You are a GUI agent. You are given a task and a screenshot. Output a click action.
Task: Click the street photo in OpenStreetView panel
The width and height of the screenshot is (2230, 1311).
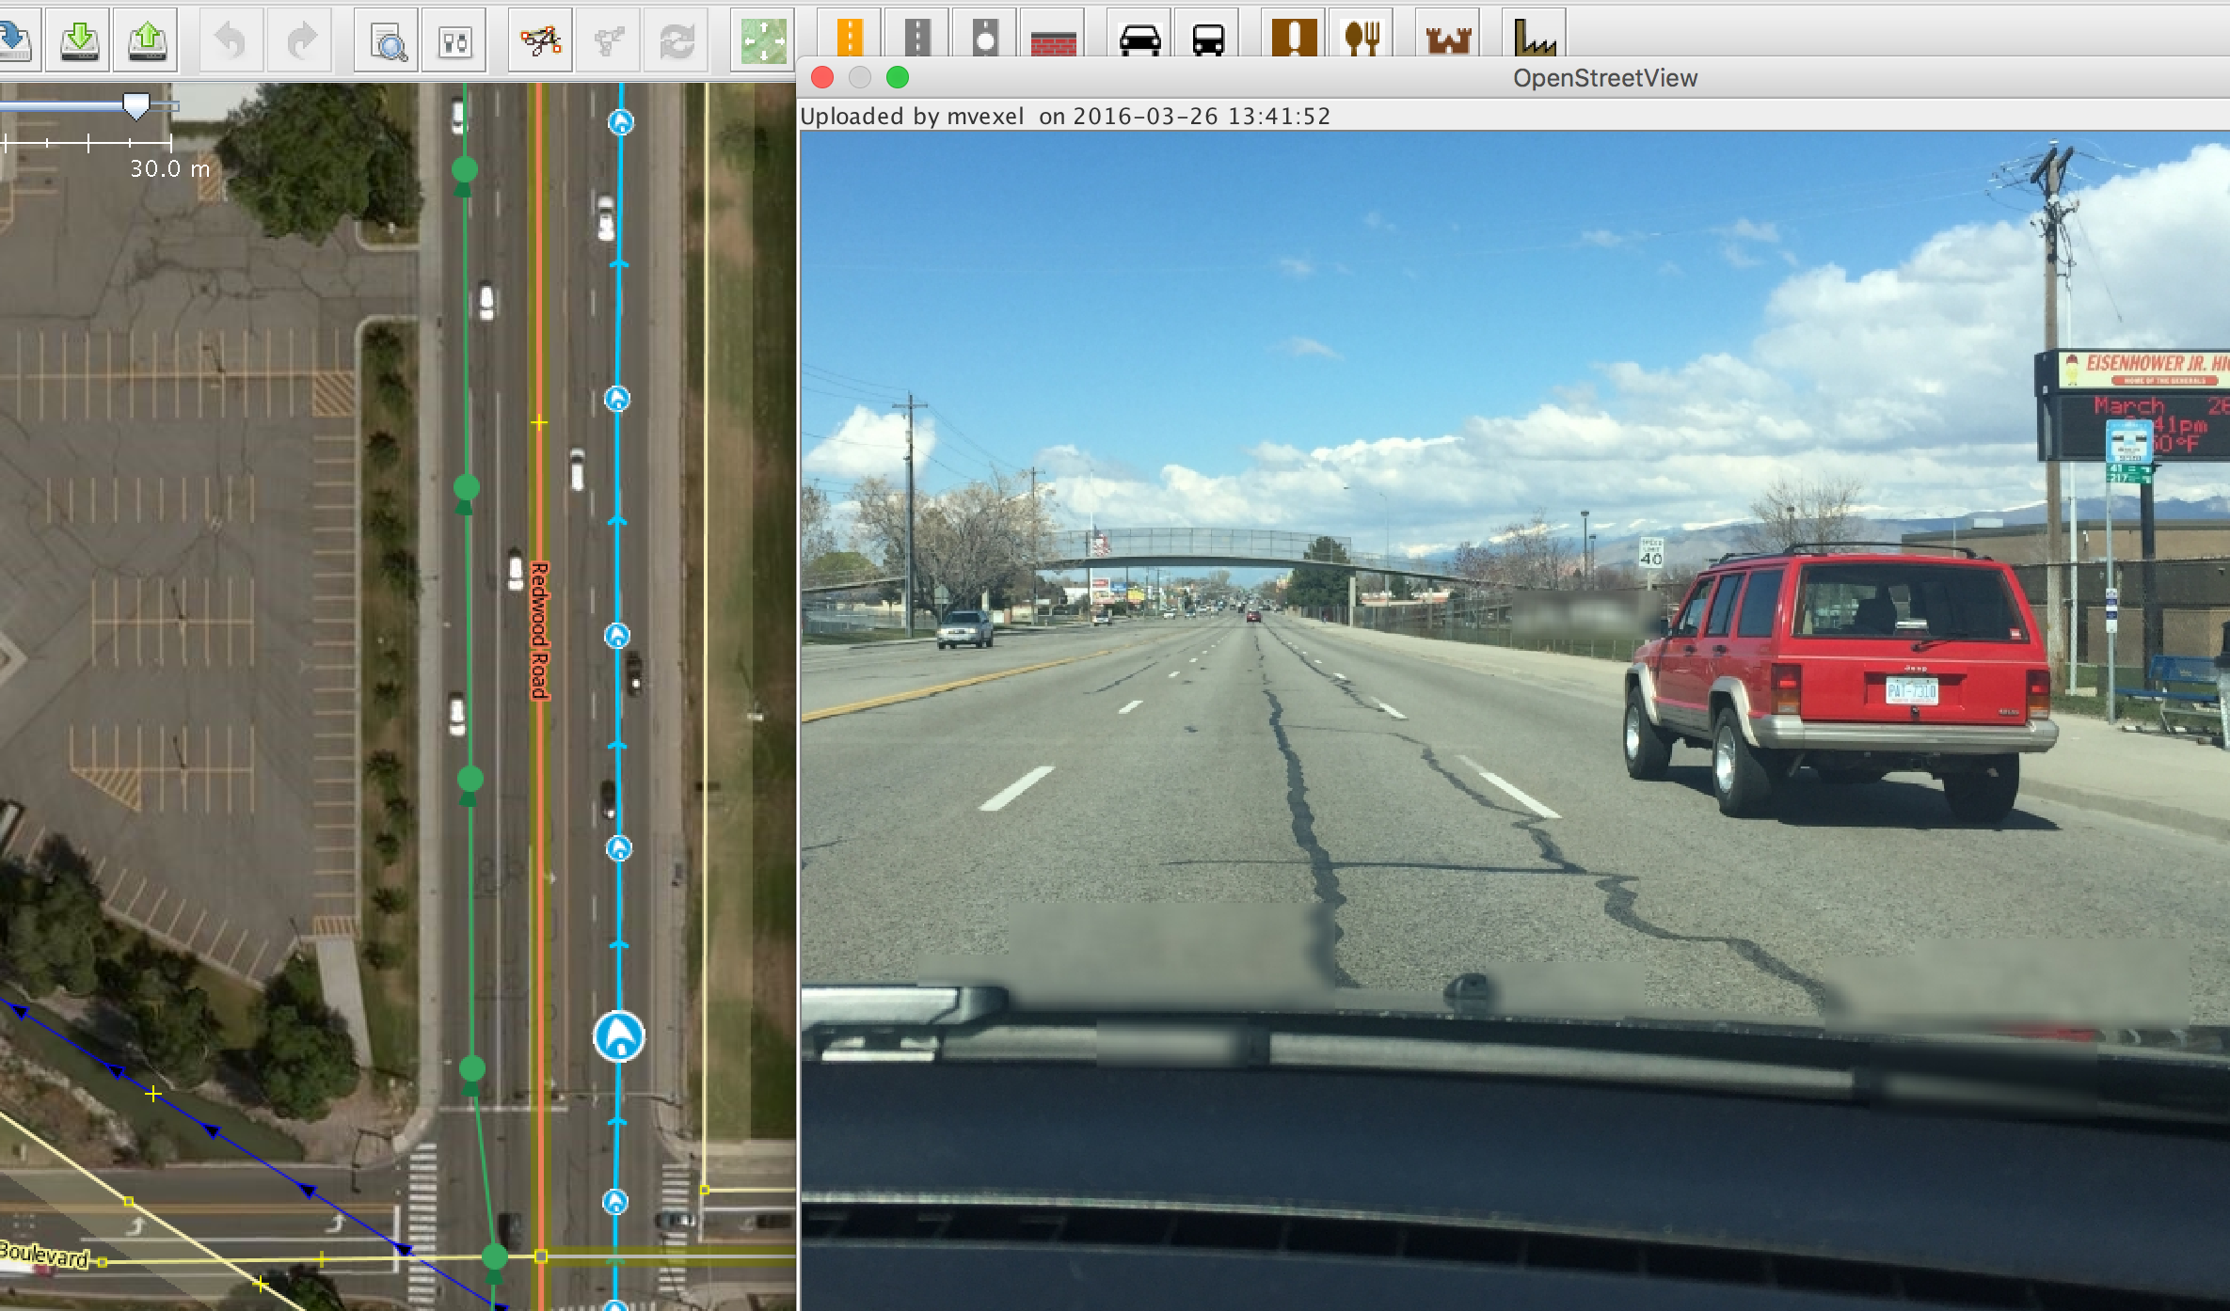pyautogui.click(x=1514, y=719)
